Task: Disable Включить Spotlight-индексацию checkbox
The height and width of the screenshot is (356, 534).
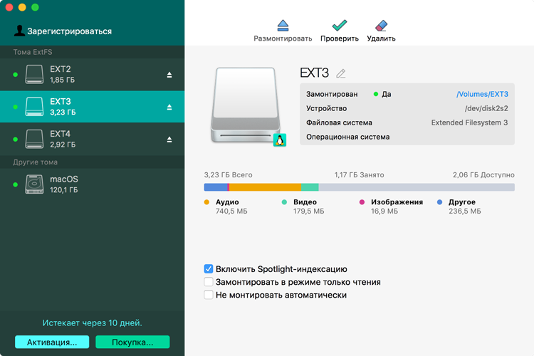Action: point(209,269)
